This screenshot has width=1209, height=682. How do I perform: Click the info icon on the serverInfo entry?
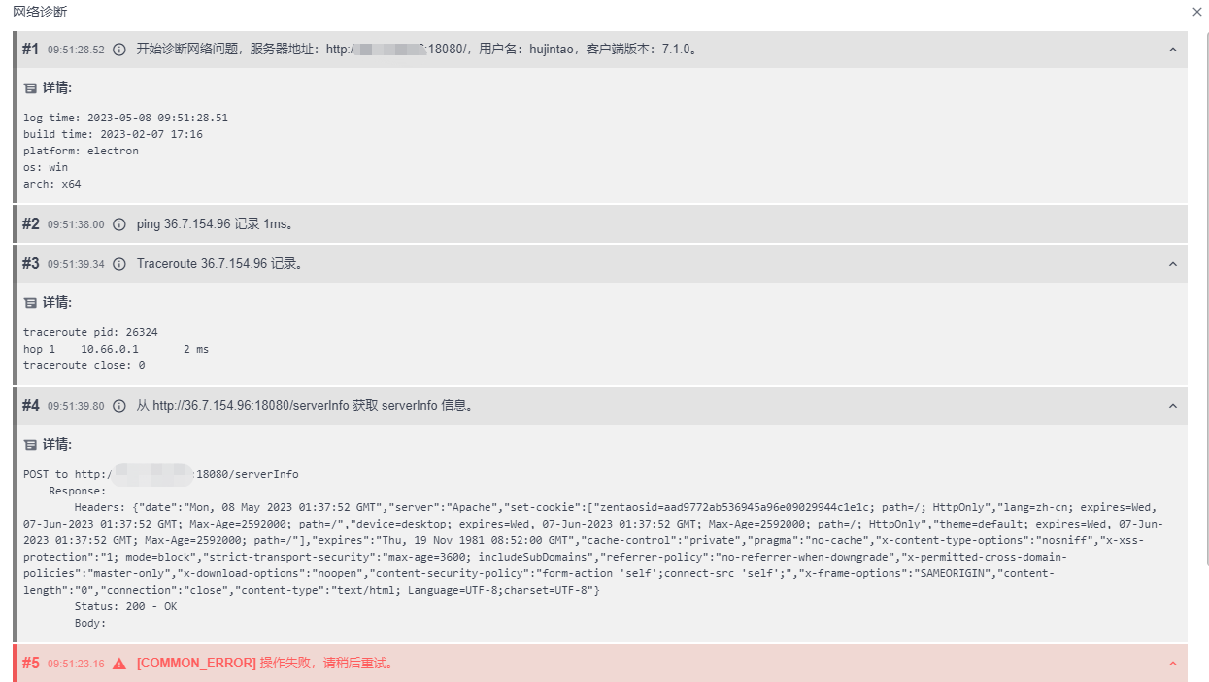click(x=119, y=406)
